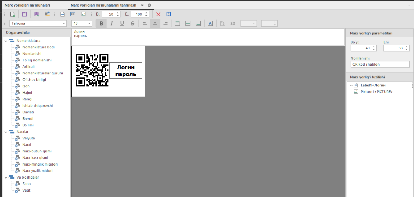Select 'Narx-minglik miqdori' variable
414x197 pixels.
coord(40,164)
